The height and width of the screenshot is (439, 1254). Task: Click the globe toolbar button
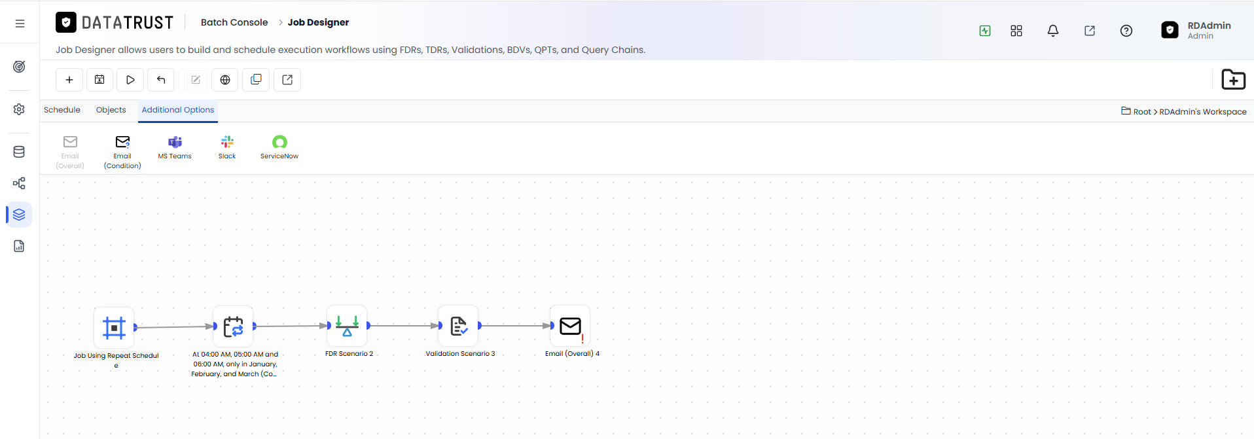click(225, 80)
